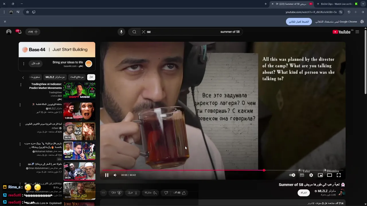Image resolution: width=367 pixels, height=206 pixels.
Task: Switch to miniplayer mode
Action: tap(320, 175)
